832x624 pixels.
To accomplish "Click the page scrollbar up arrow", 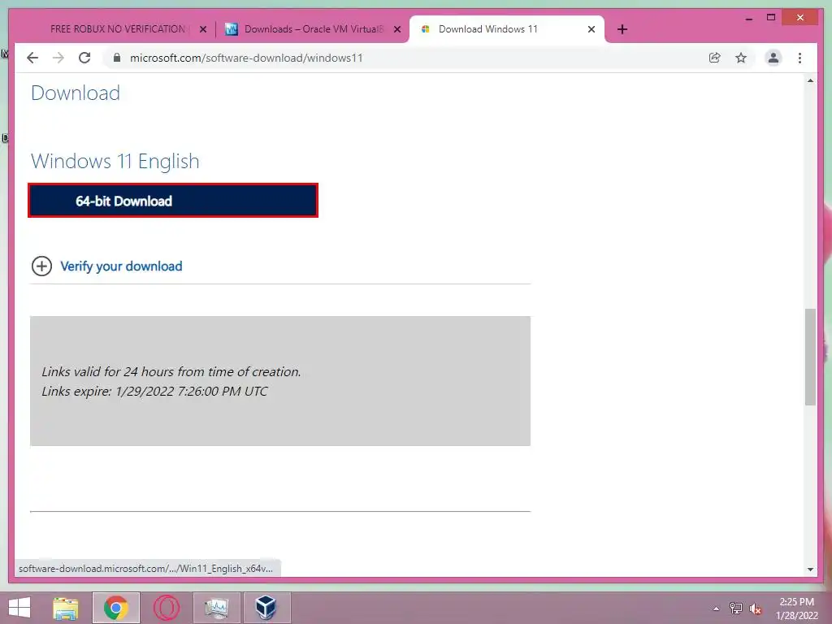I will pyautogui.click(x=810, y=81).
